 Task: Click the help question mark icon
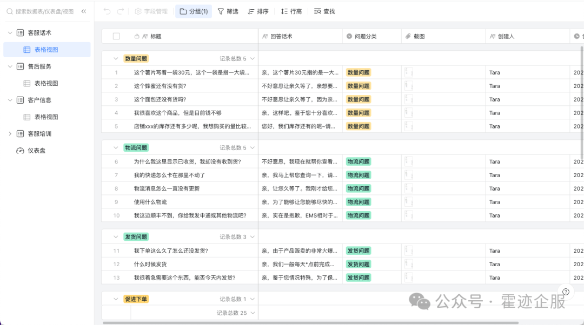566,292
